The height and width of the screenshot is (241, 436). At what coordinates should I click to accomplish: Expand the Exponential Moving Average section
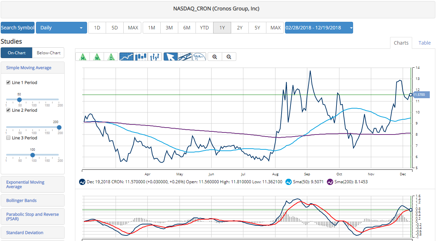tap(32, 184)
